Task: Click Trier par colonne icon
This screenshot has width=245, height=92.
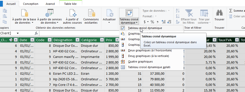Action: (x=204, y=13)
